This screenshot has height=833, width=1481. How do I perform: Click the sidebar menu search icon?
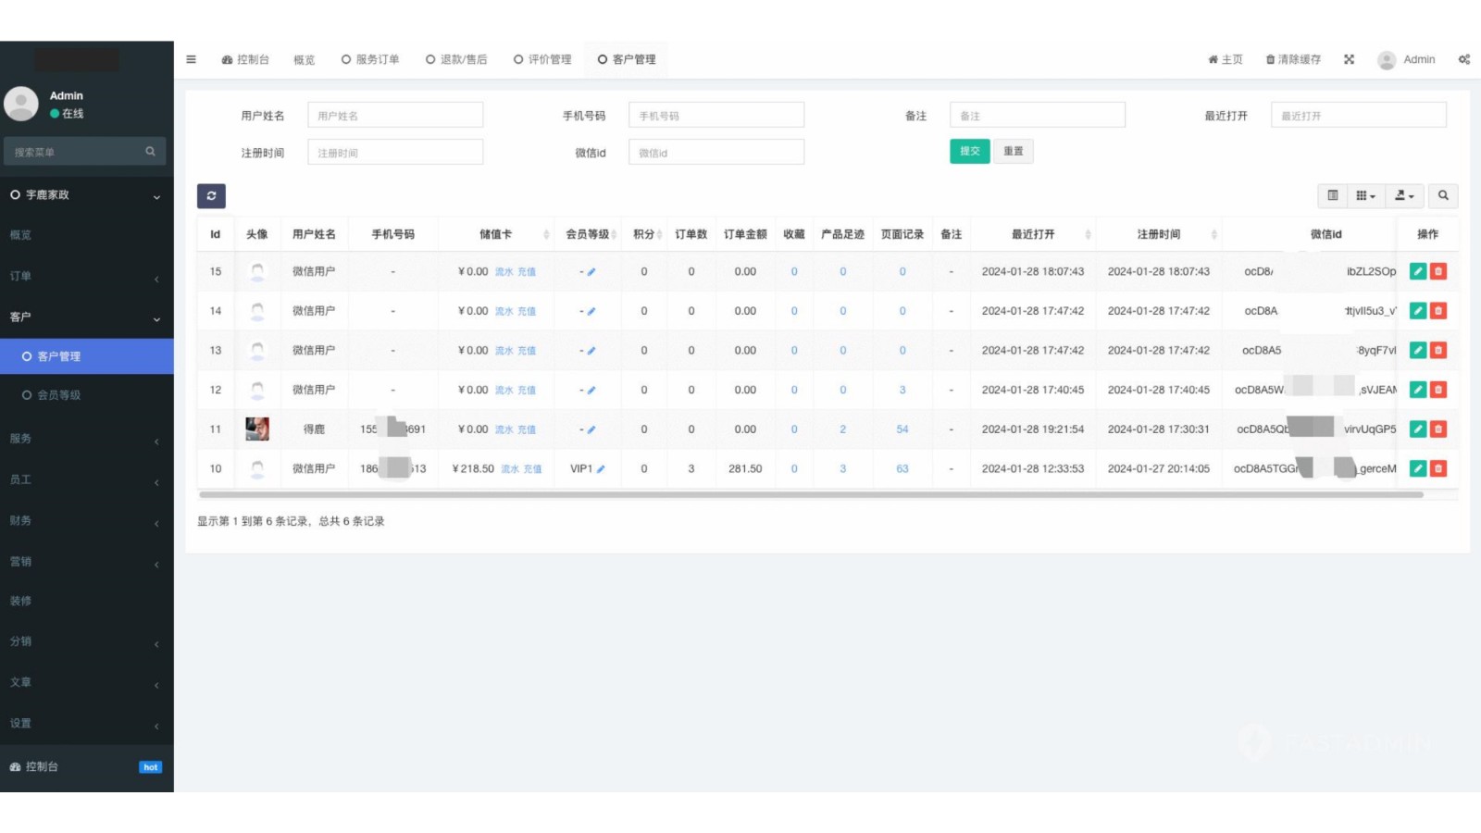(x=150, y=151)
